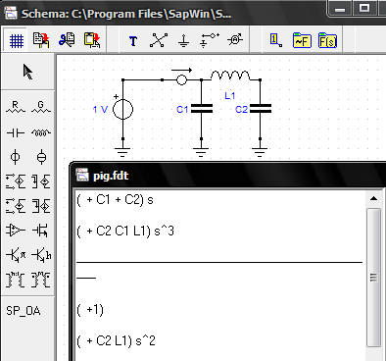Click the yellow node numbering icon
The width and height of the screenshot is (386, 361).
tap(275, 40)
